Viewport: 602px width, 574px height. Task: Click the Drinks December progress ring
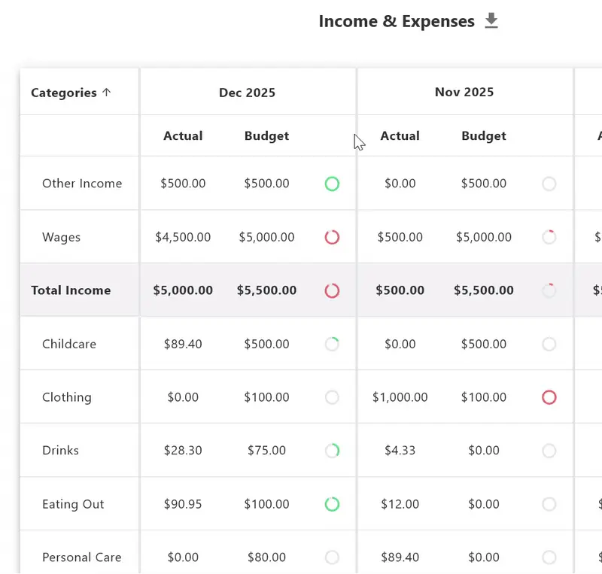coord(332,451)
